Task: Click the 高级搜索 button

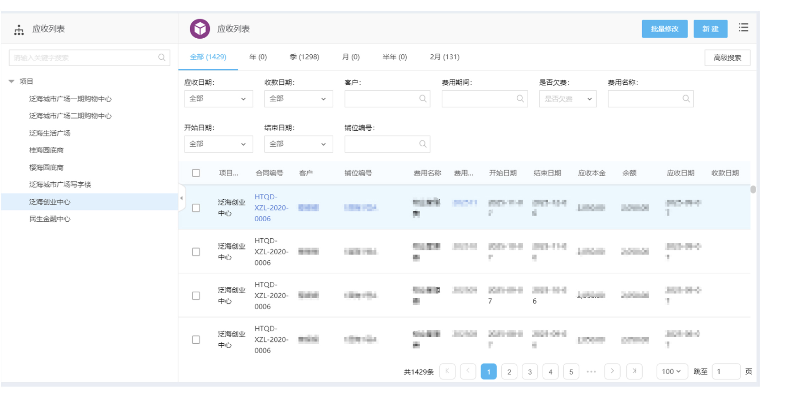Action: 727,57
